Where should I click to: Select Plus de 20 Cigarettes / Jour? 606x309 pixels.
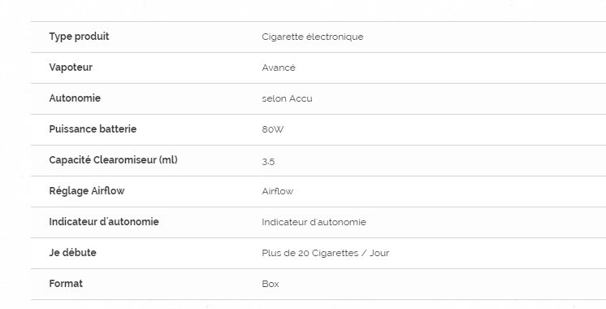(x=326, y=254)
